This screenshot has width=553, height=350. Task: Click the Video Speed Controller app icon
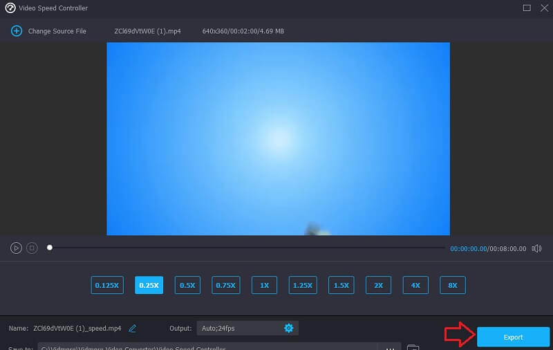pos(10,8)
